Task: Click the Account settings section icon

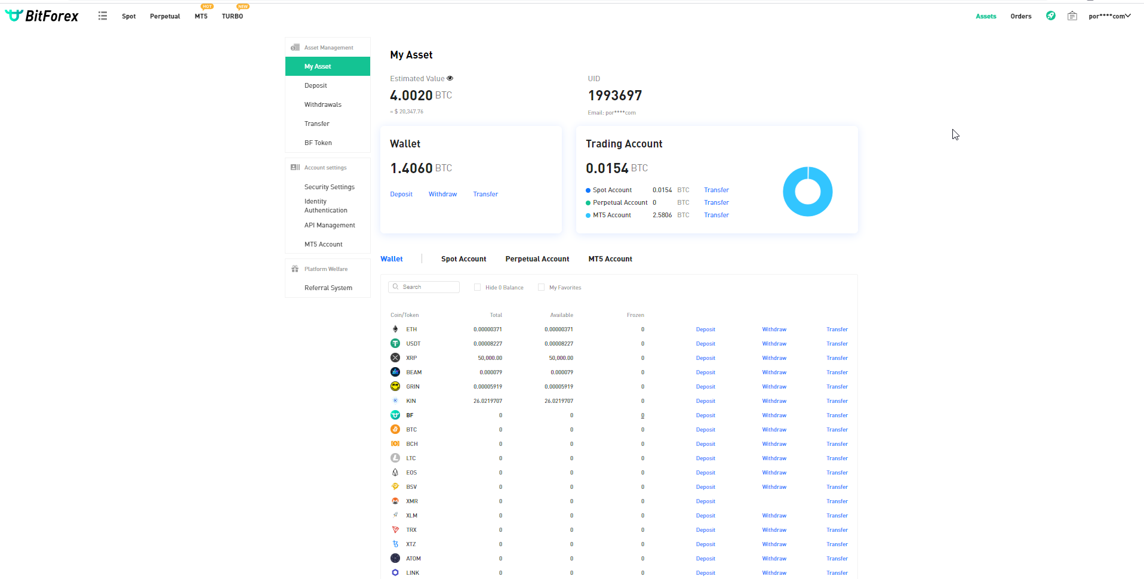Action: 295,167
